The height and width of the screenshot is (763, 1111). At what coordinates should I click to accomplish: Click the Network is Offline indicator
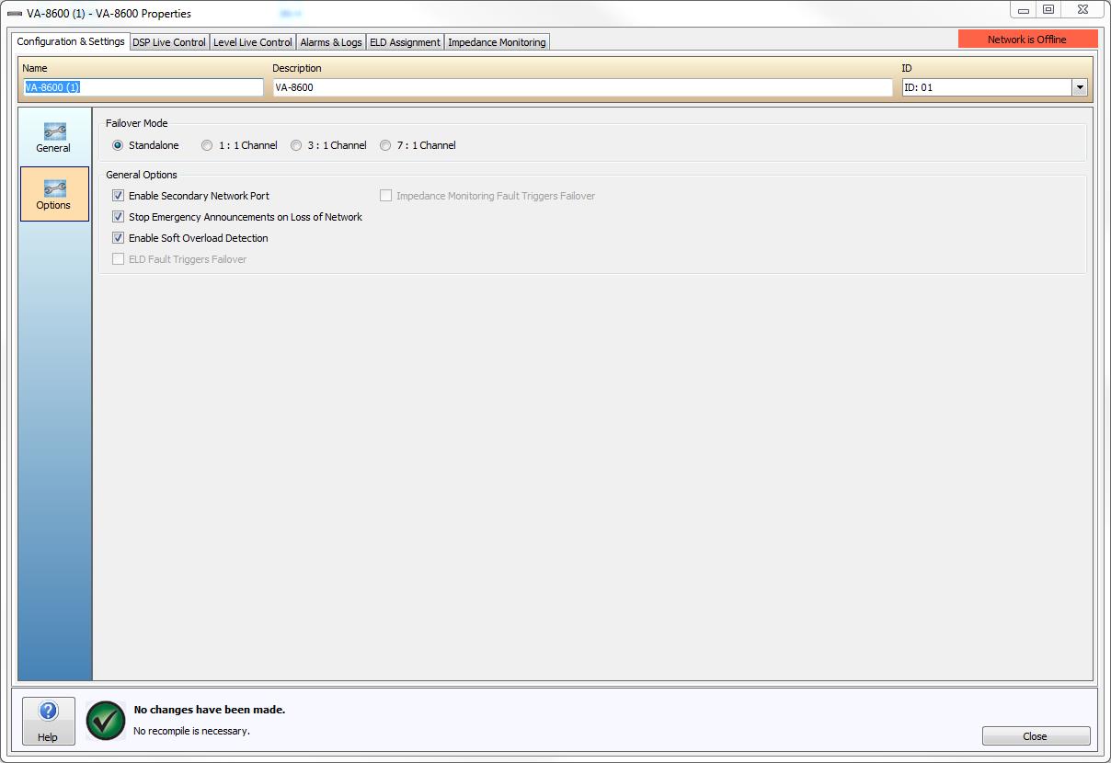[x=1027, y=40]
